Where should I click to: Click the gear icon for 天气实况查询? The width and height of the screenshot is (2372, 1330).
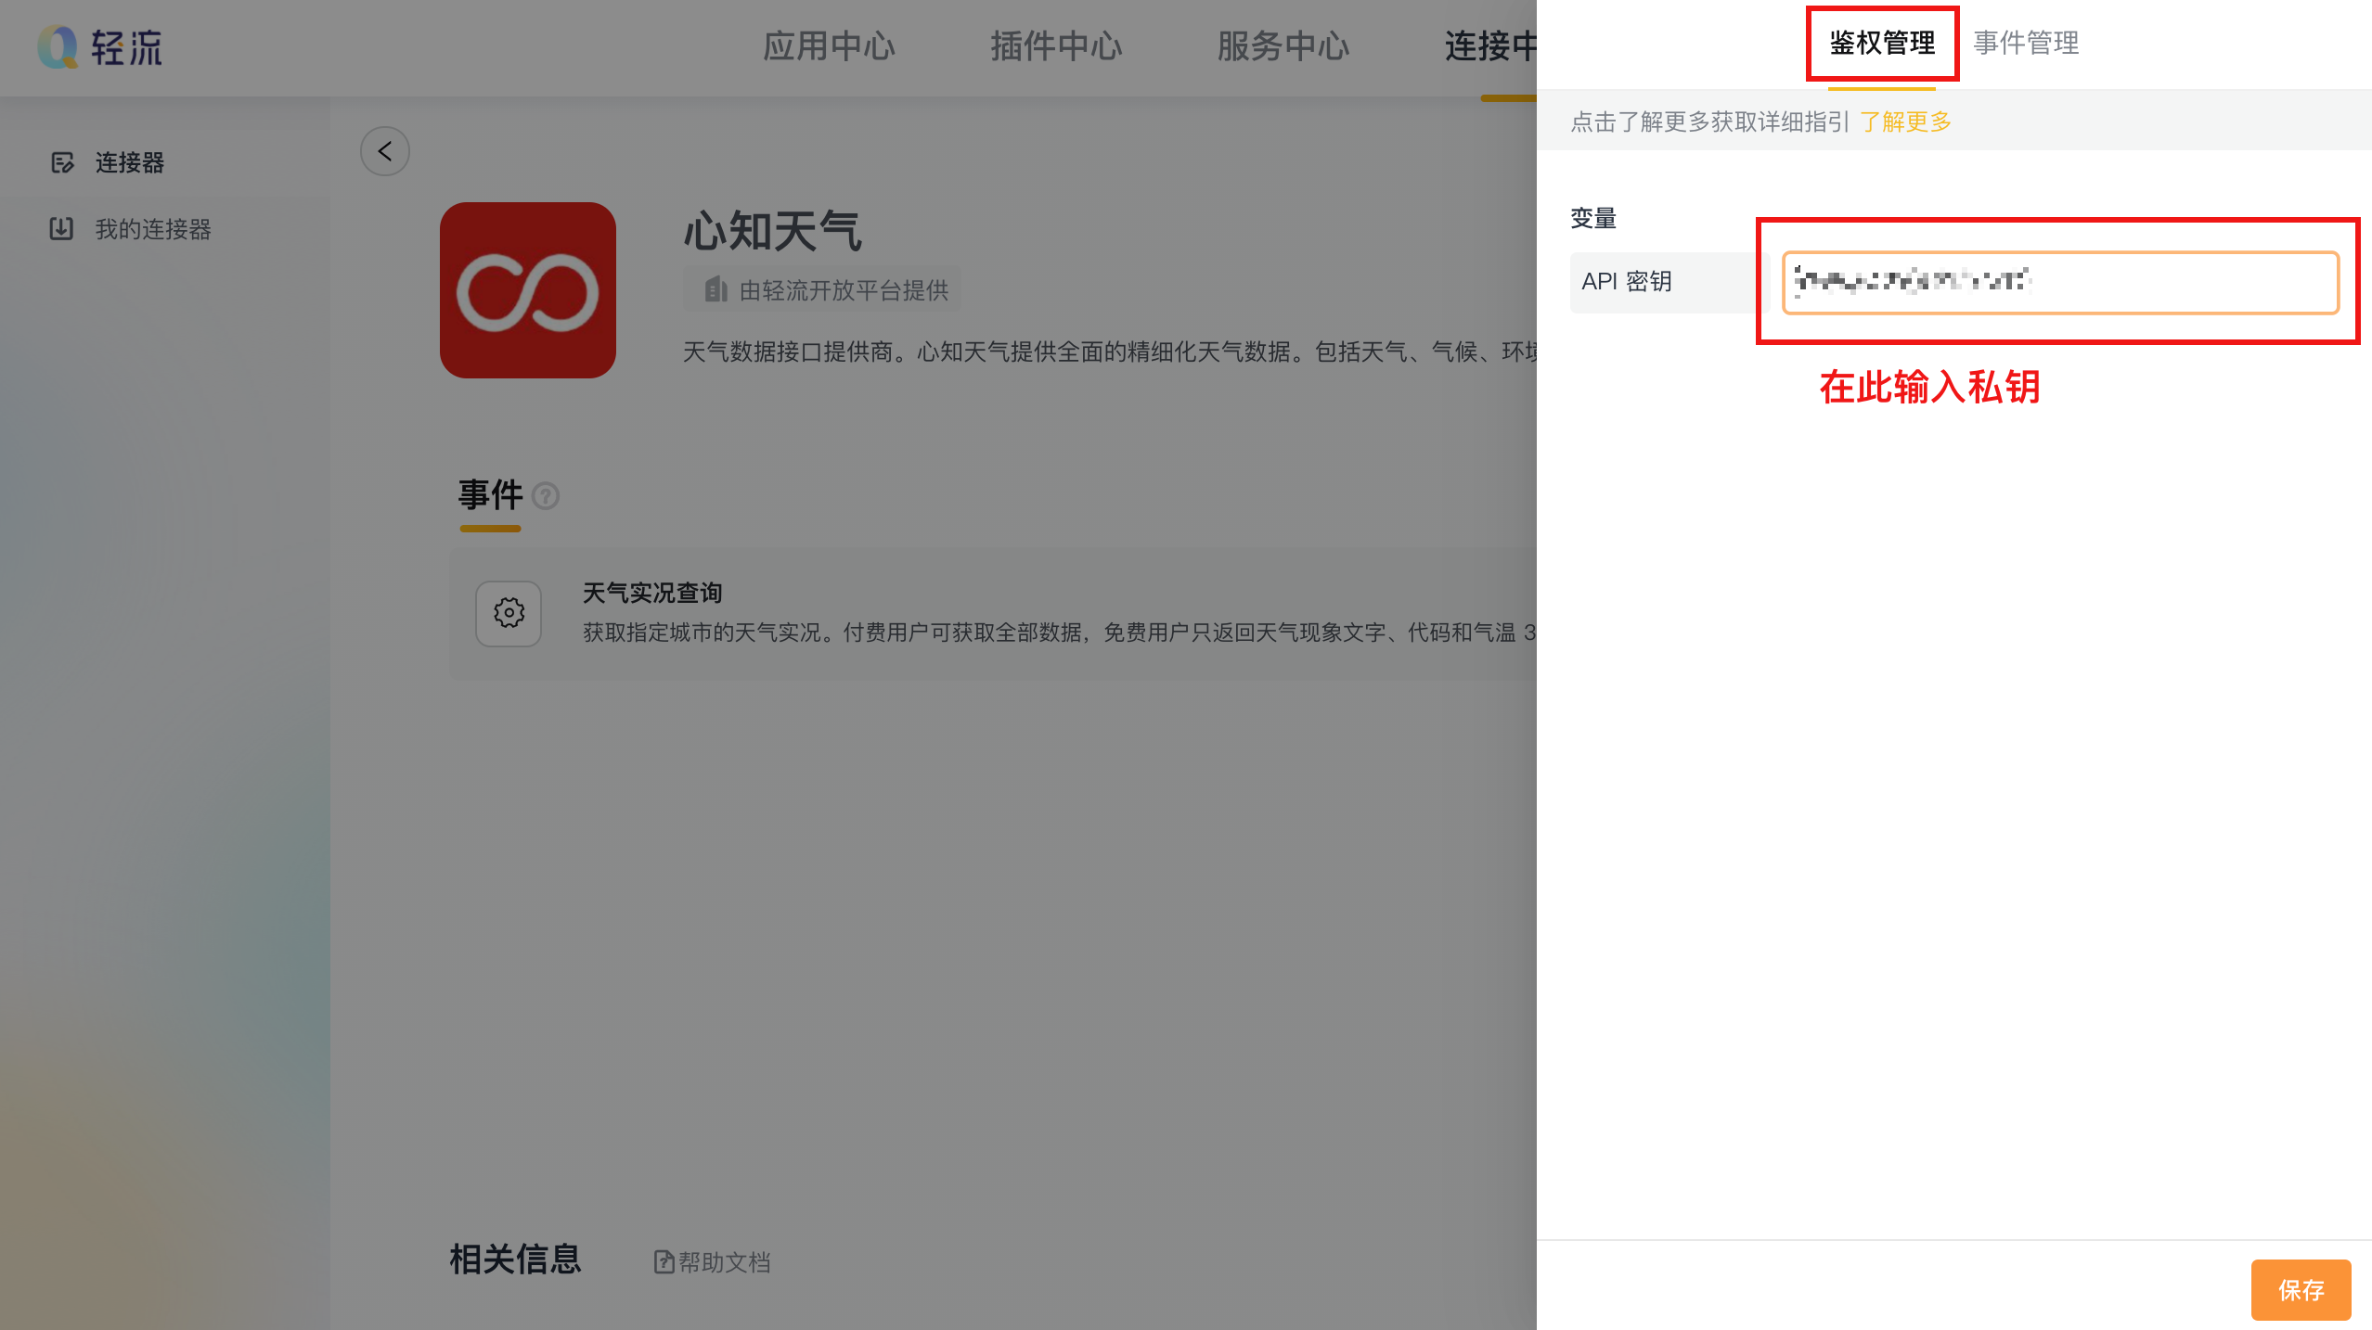pos(509,613)
